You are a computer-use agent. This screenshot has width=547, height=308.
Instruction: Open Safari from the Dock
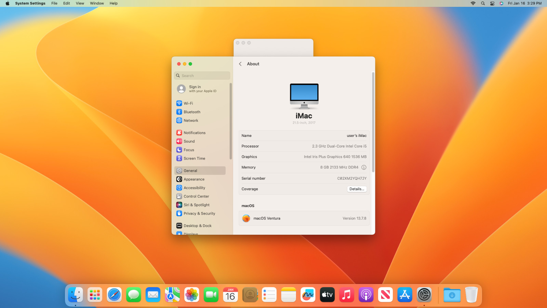pyautogui.click(x=114, y=295)
